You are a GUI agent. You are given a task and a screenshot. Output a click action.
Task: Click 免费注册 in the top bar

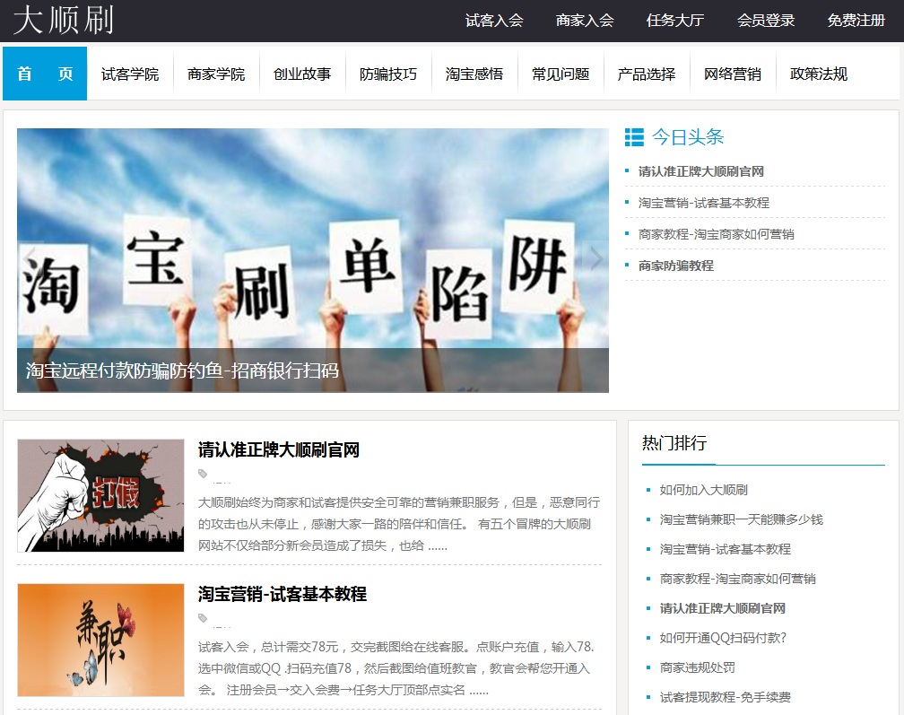pyautogui.click(x=856, y=21)
